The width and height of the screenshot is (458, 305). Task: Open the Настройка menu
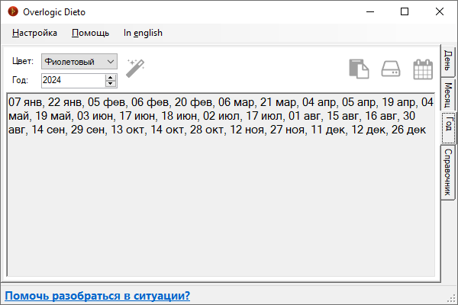(x=34, y=33)
